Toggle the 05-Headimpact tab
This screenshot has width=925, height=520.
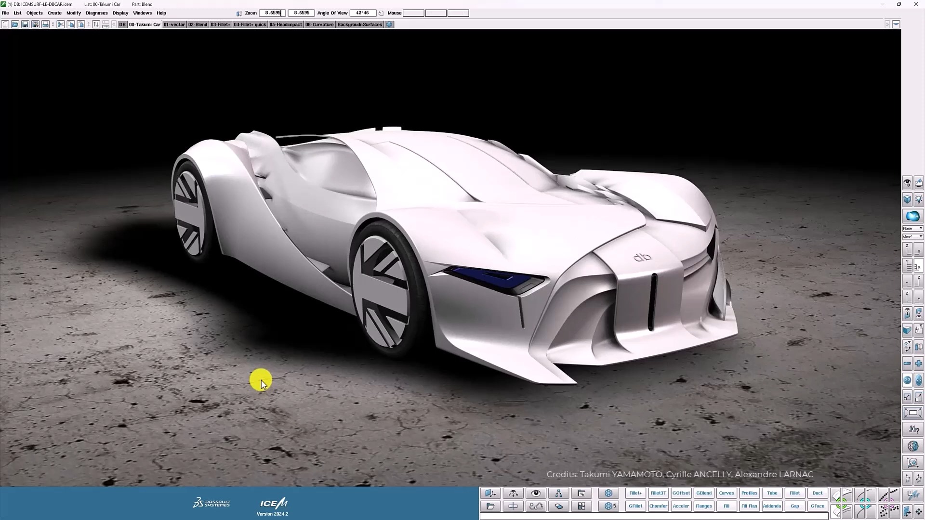tap(285, 24)
